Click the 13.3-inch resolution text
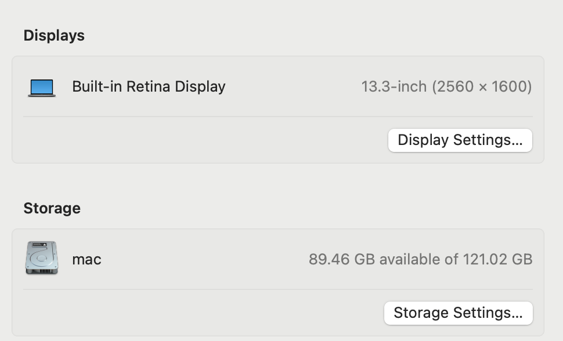 pos(447,86)
